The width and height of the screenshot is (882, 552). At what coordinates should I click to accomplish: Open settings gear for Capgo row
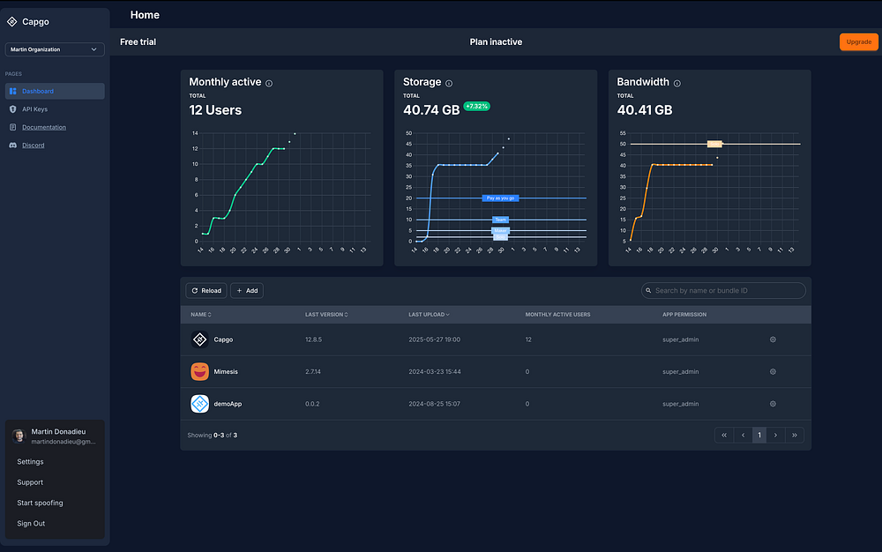[773, 339]
